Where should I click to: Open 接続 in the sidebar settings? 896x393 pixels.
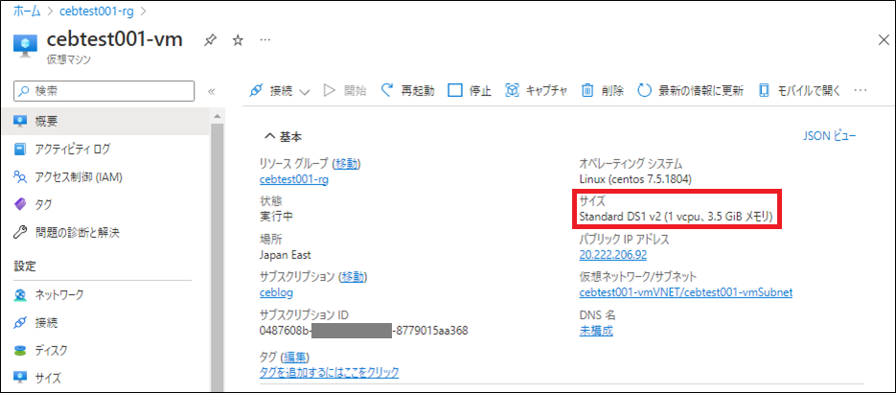pos(105,322)
